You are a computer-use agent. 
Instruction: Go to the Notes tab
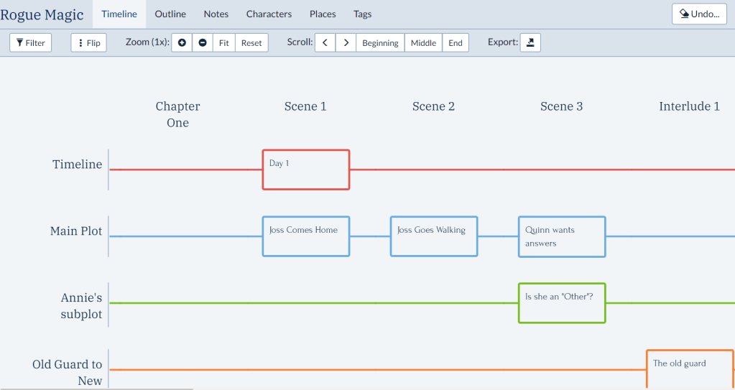pyautogui.click(x=216, y=14)
